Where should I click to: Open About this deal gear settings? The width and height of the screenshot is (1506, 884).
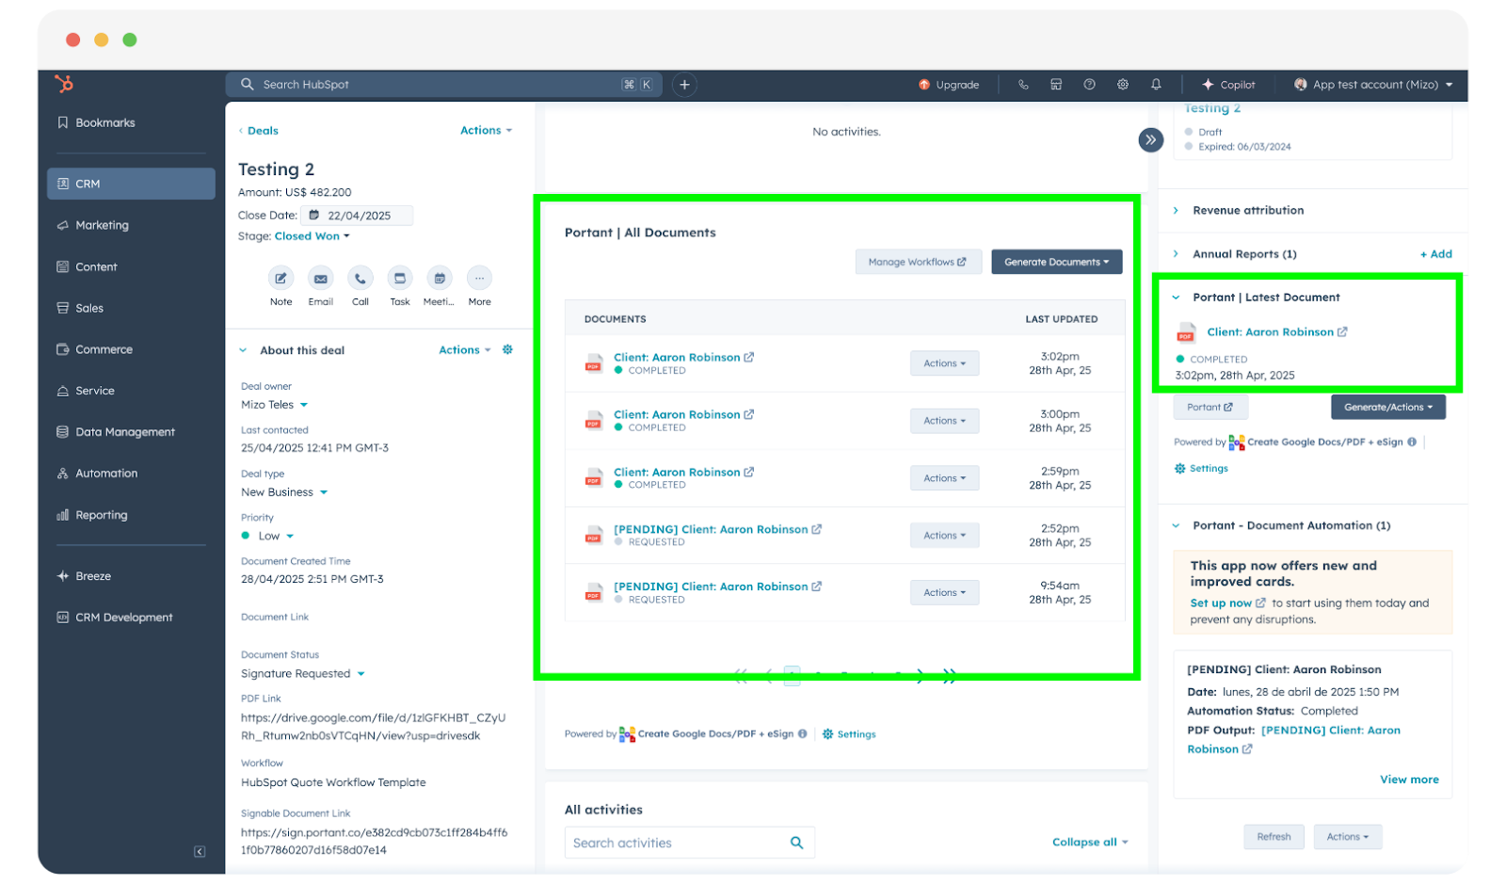point(507,349)
